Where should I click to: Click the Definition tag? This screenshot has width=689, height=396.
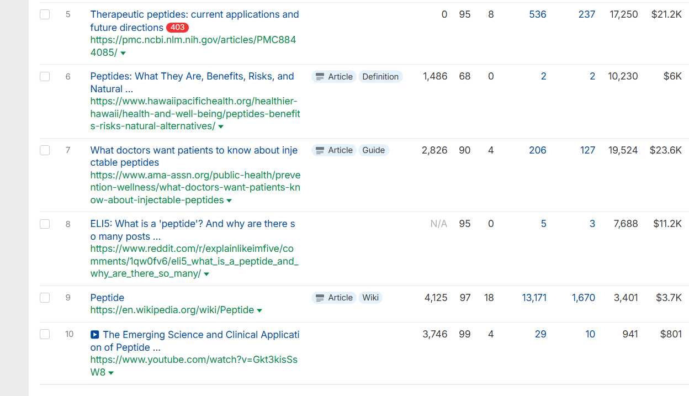point(380,77)
